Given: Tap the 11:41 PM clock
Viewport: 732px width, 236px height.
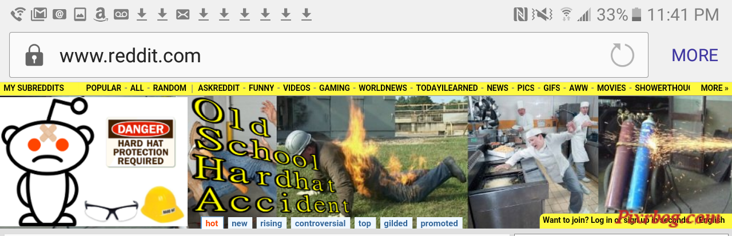Looking at the screenshot, I should (x=683, y=14).
